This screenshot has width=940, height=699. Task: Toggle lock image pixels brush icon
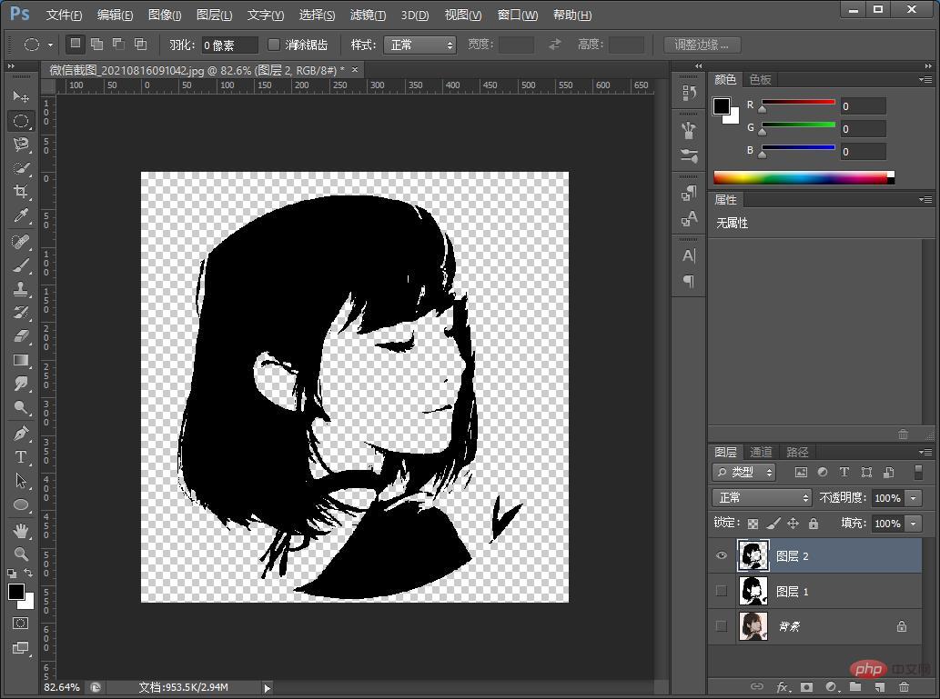(773, 524)
